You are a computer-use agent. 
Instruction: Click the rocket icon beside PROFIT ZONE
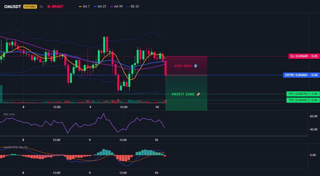198,94
